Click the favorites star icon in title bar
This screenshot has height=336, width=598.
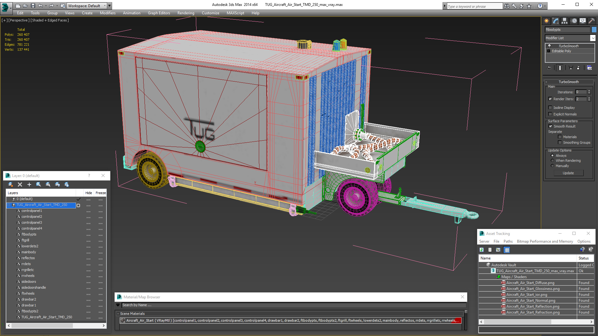[x=529, y=6]
